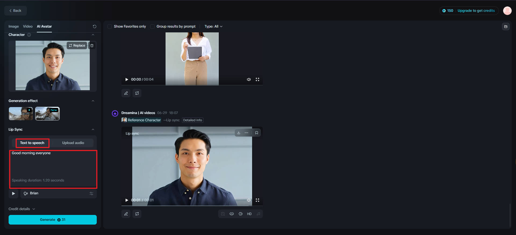Select the AI Avatar tab
Screen dimensions: 516x235
[44, 26]
